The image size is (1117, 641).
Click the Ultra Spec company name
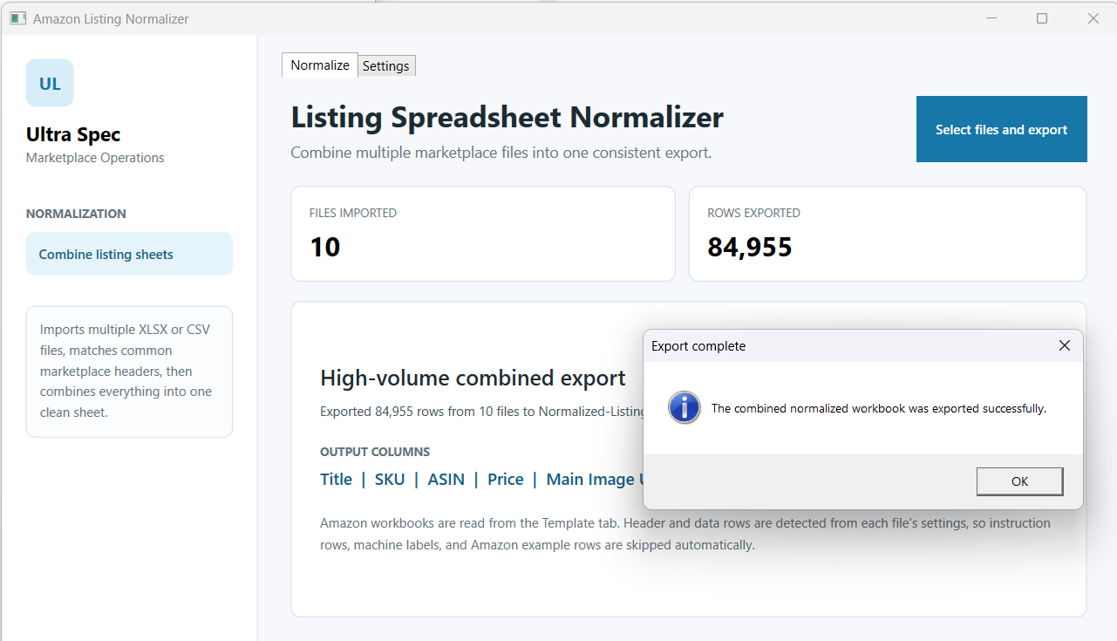pyautogui.click(x=73, y=134)
